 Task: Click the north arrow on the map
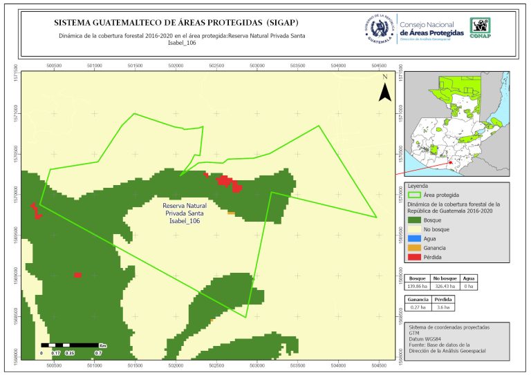pos(387,90)
